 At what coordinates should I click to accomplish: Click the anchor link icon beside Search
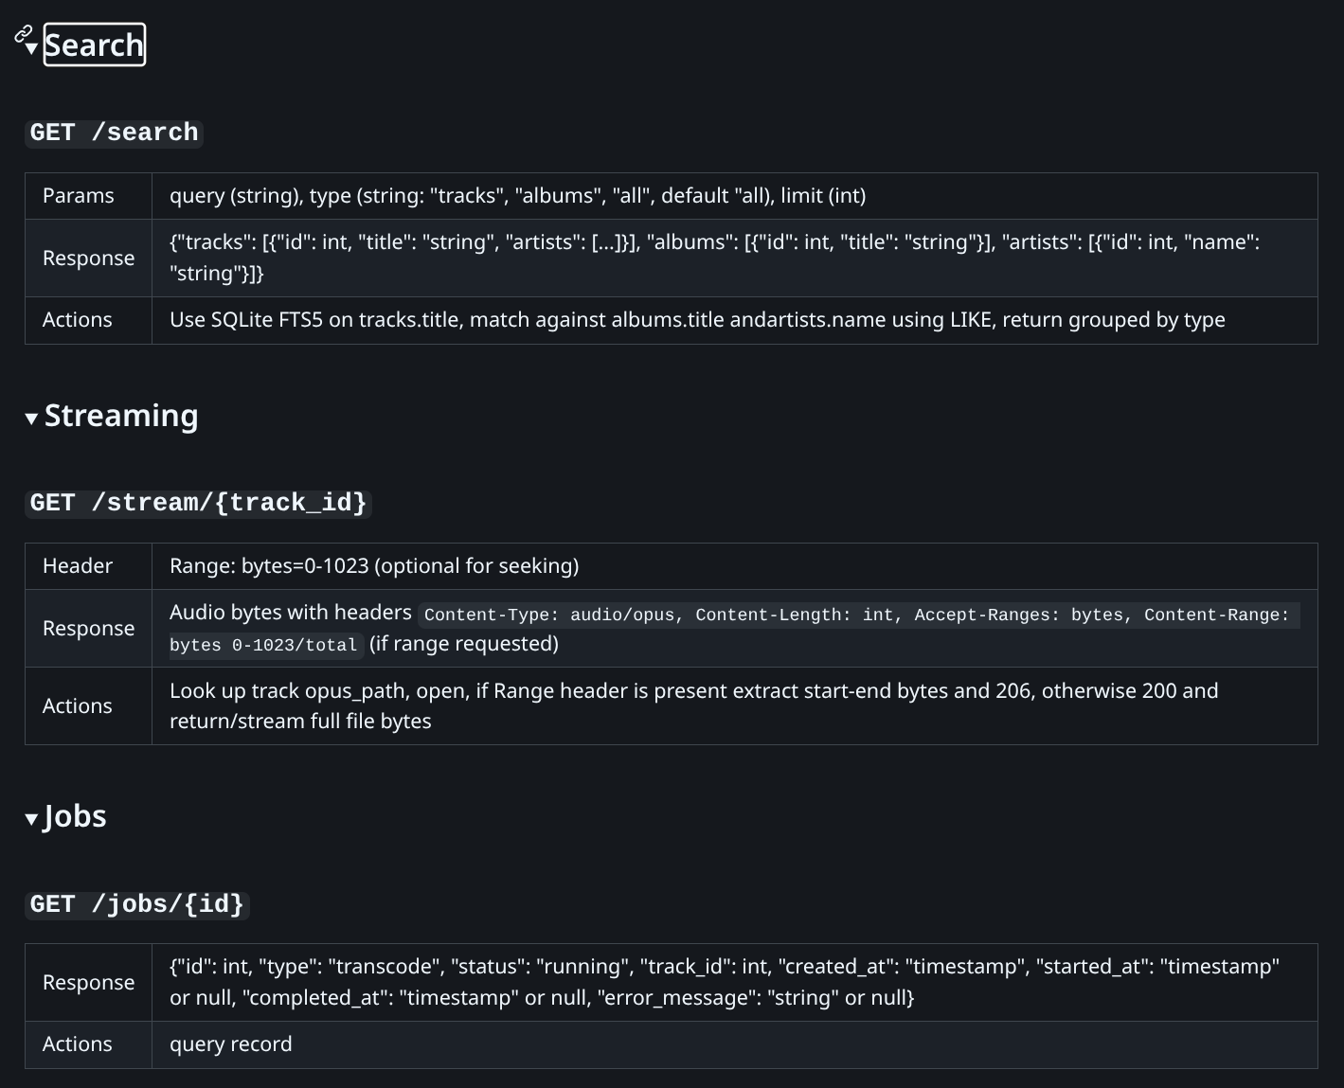point(23,35)
